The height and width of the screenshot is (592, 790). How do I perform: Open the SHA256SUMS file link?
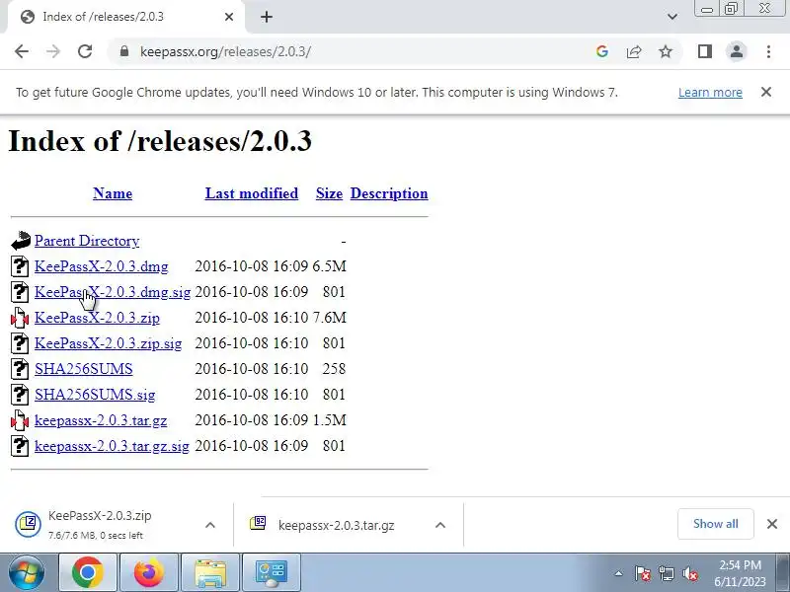[x=84, y=369]
